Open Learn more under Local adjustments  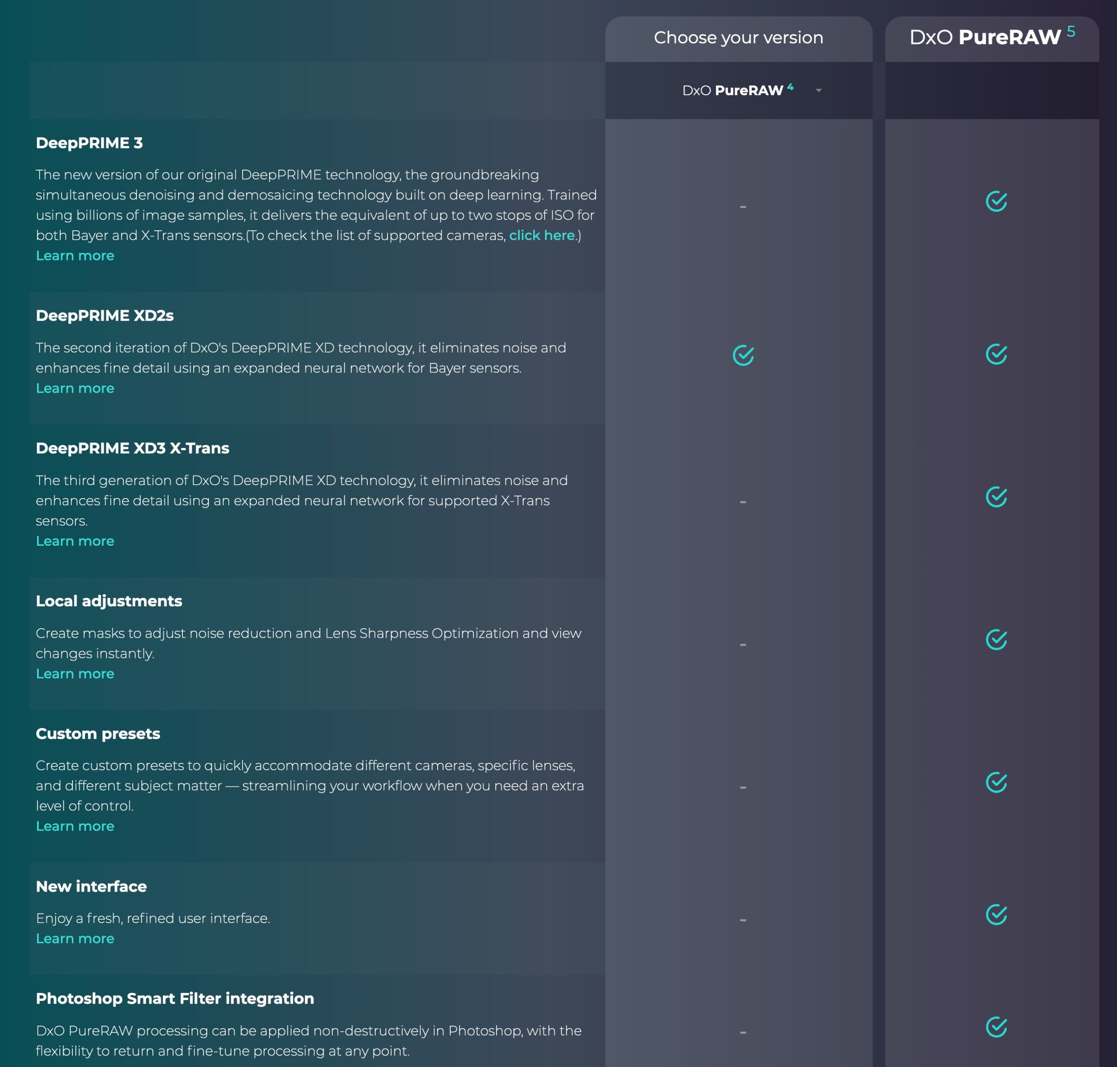pyautogui.click(x=75, y=674)
